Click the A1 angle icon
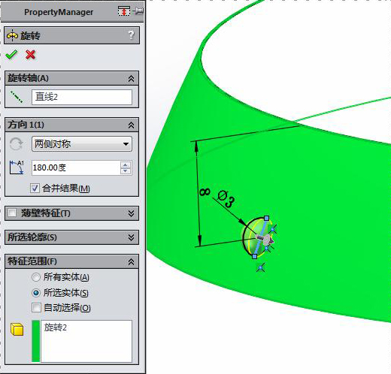391x374 pixels. [17, 167]
